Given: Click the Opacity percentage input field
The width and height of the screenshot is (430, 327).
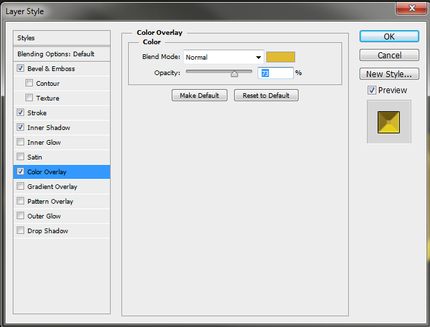Looking at the screenshot, I should 275,72.
